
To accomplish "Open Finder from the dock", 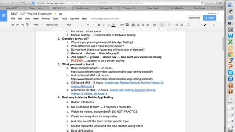I will tap(230, 5).
